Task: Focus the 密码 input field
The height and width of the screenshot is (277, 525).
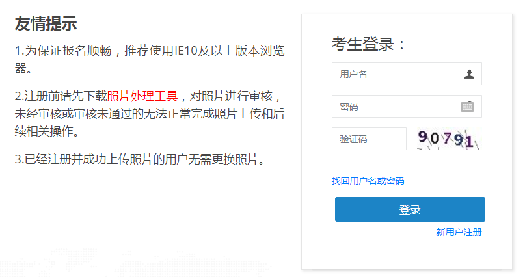Action: [407, 107]
